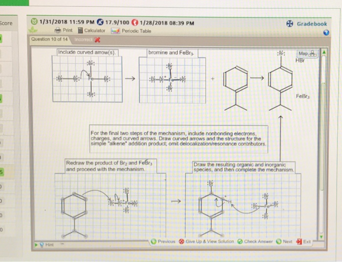Click the scroll up arrow

[x=324, y=52]
